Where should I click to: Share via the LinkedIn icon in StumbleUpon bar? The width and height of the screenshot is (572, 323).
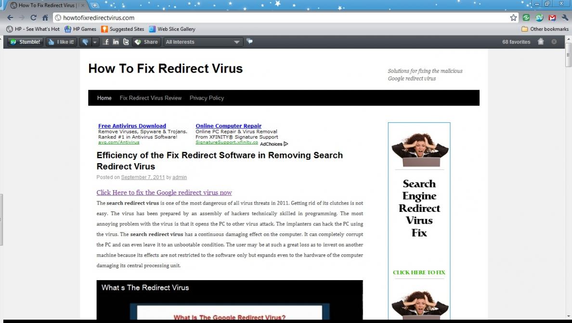pos(116,42)
